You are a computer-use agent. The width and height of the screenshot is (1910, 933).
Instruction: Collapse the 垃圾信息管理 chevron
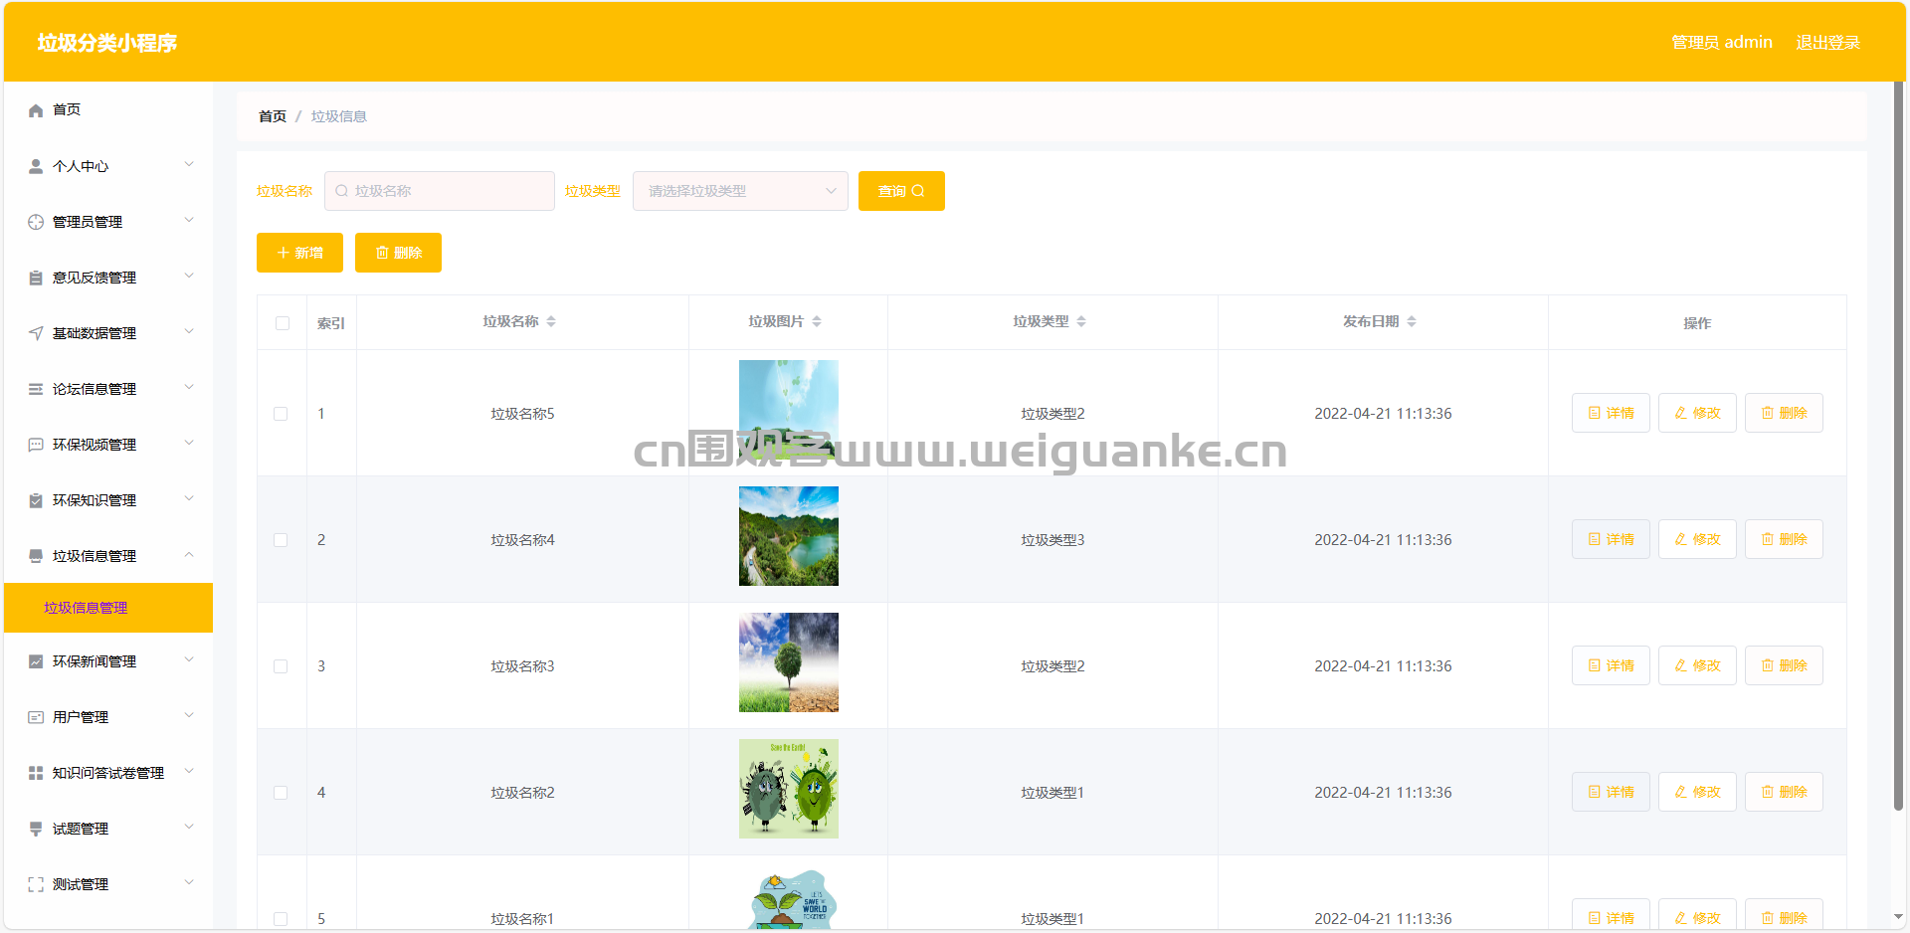point(189,555)
